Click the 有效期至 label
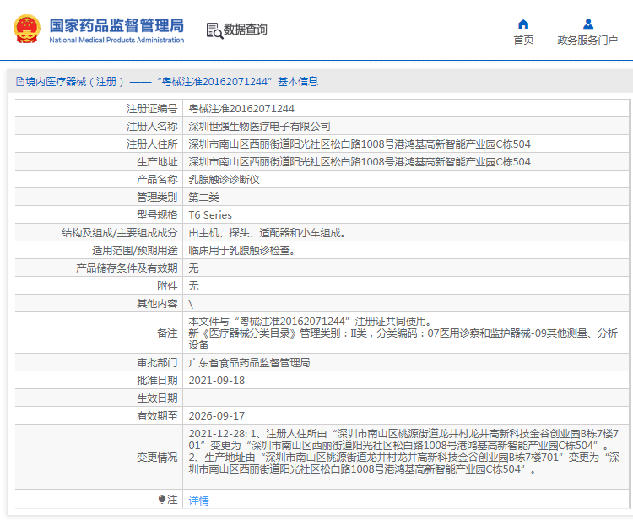 pos(157,416)
